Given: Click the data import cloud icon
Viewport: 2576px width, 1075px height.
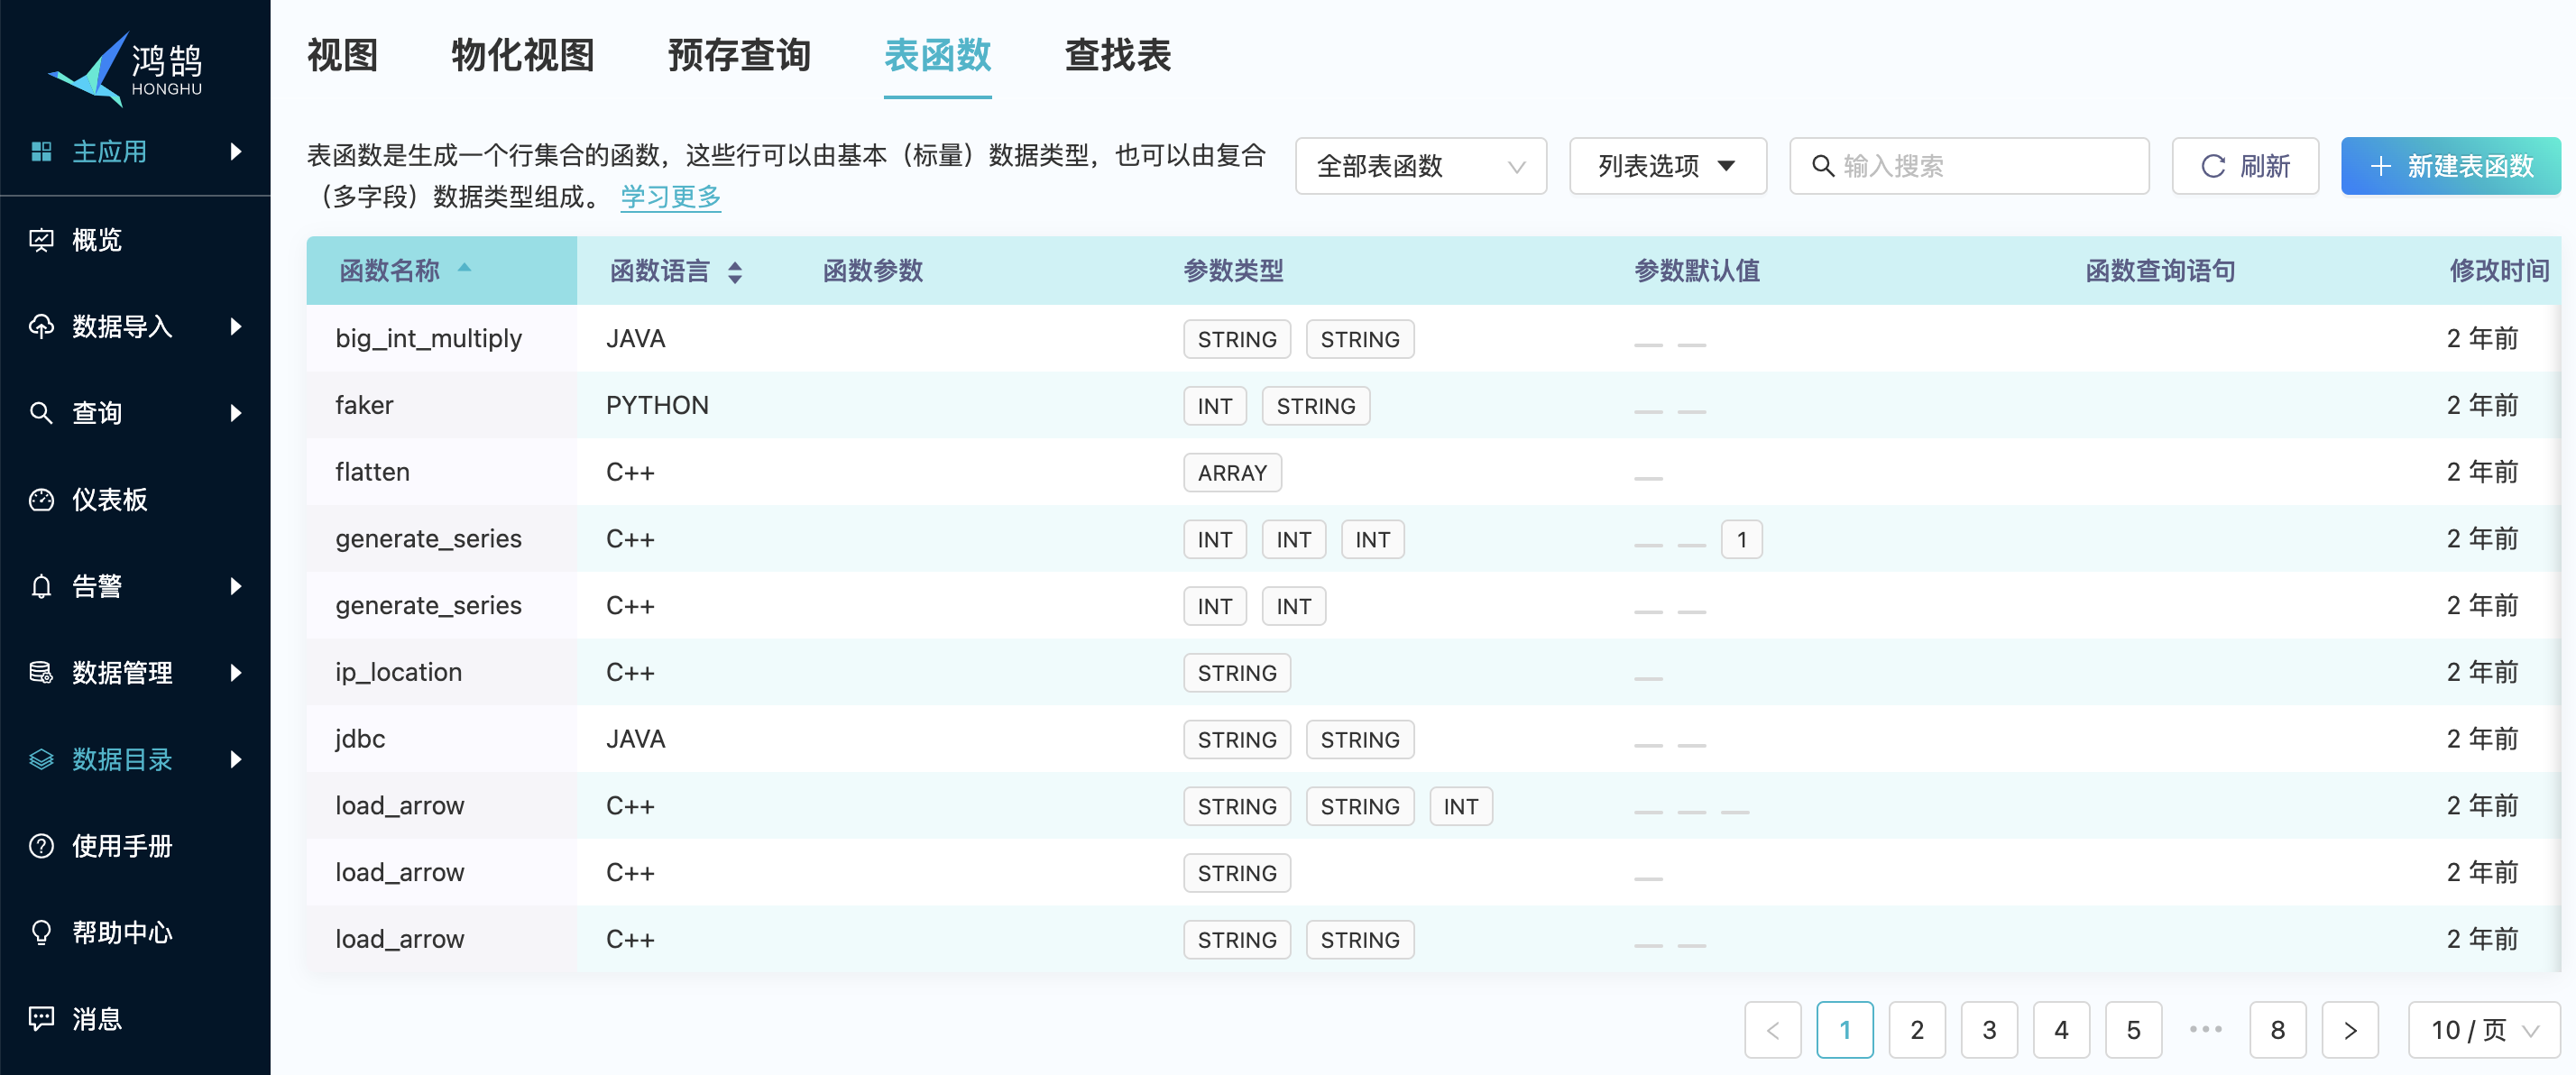Looking at the screenshot, I should click(41, 326).
